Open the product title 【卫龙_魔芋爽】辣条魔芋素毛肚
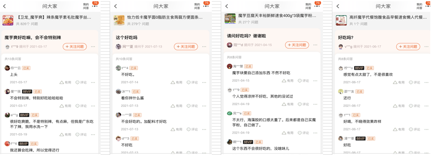 point(54,17)
